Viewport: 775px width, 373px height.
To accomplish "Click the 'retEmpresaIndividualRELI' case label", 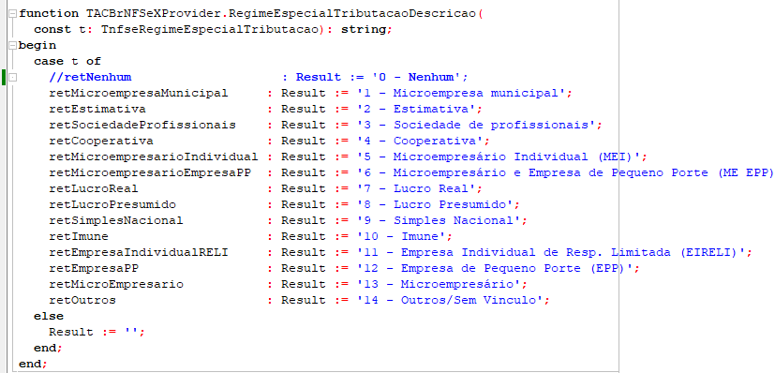I will (x=139, y=252).
